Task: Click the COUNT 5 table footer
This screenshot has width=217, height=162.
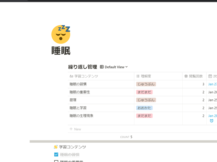Action: coord(126,137)
